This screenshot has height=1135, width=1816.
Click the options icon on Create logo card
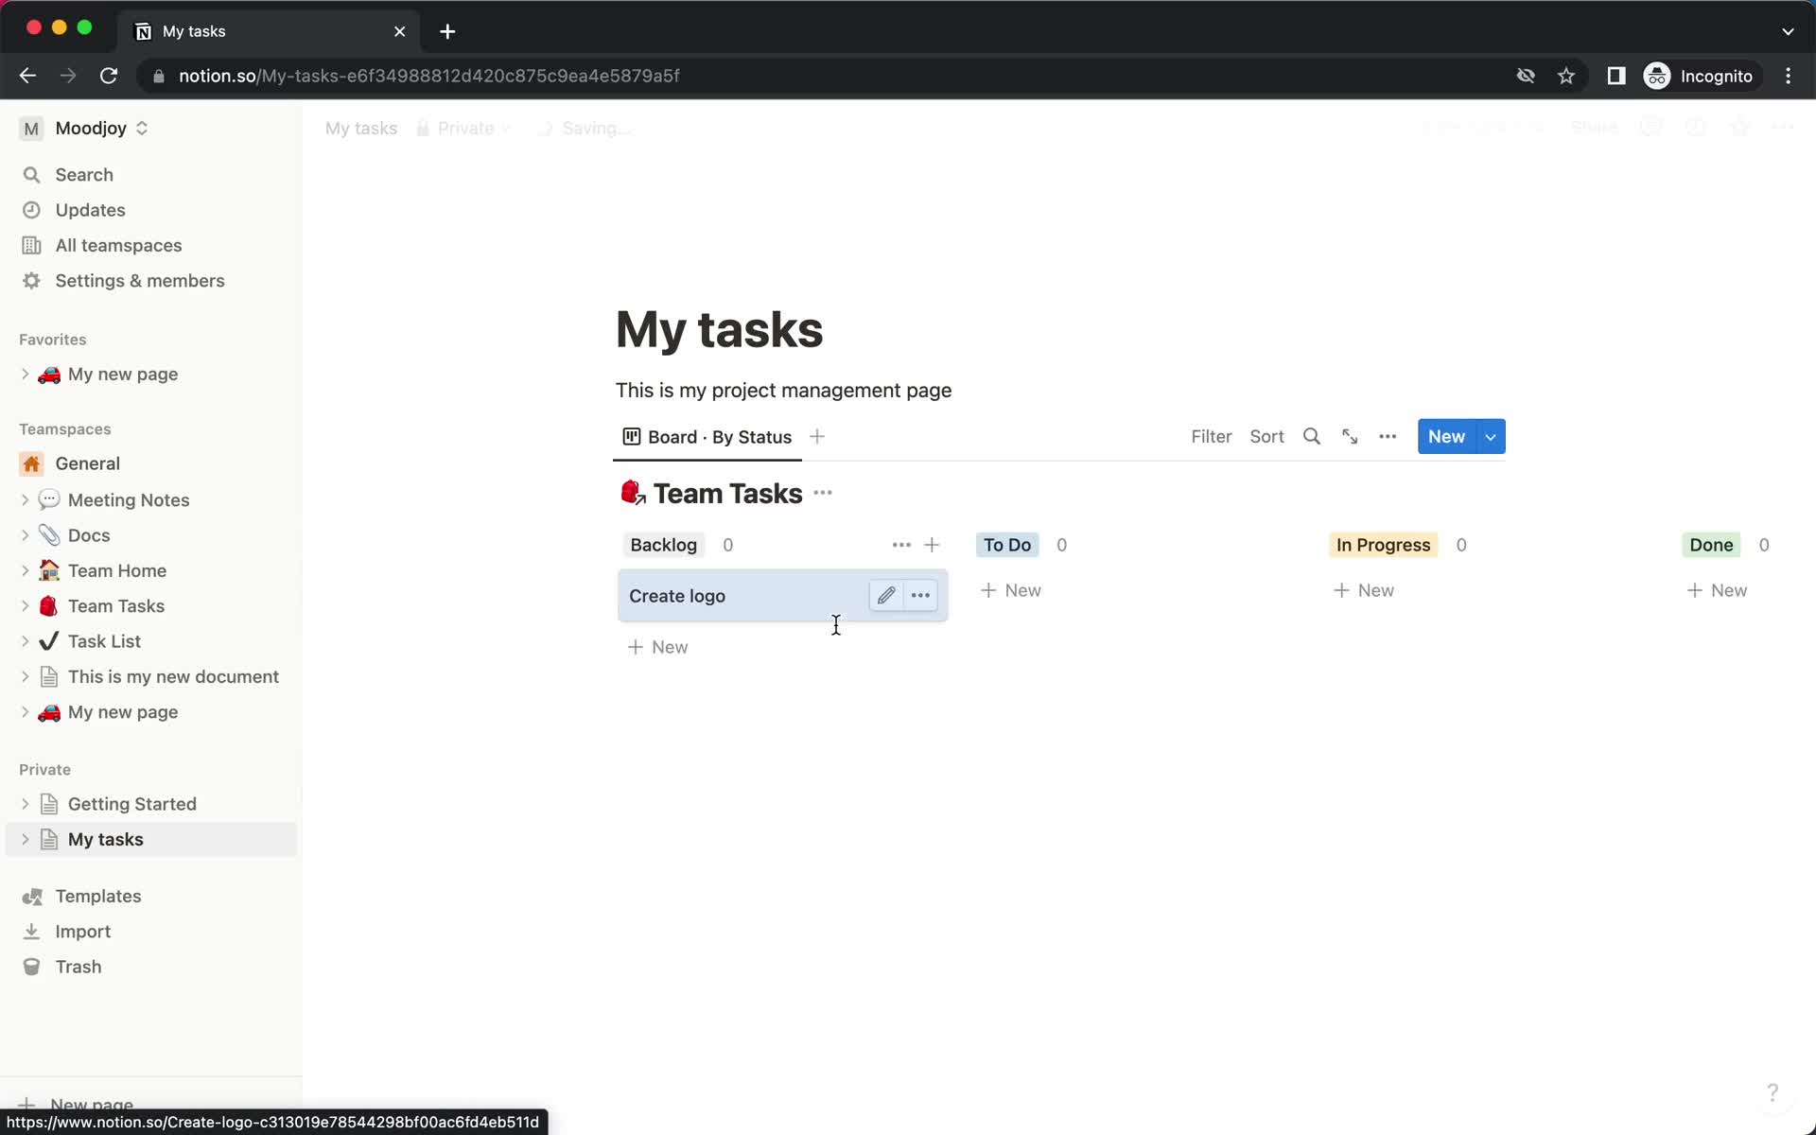pos(919,595)
